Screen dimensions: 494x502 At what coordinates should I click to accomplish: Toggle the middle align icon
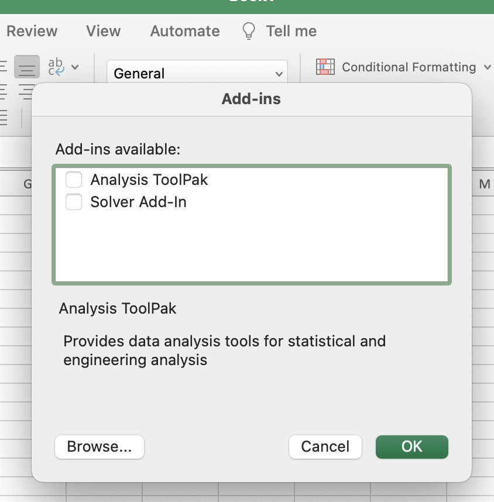(27, 67)
